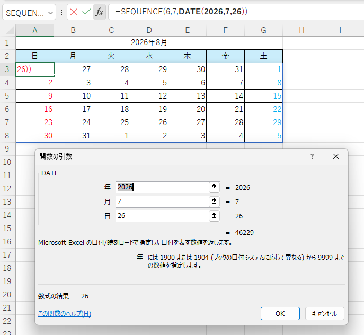Click the red 23 Sunday cell
This screenshot has width=364, height=335.
pyautogui.click(x=35, y=122)
